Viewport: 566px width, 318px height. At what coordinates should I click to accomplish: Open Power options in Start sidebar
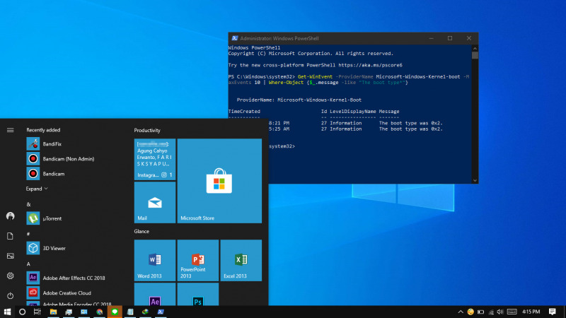point(10,295)
